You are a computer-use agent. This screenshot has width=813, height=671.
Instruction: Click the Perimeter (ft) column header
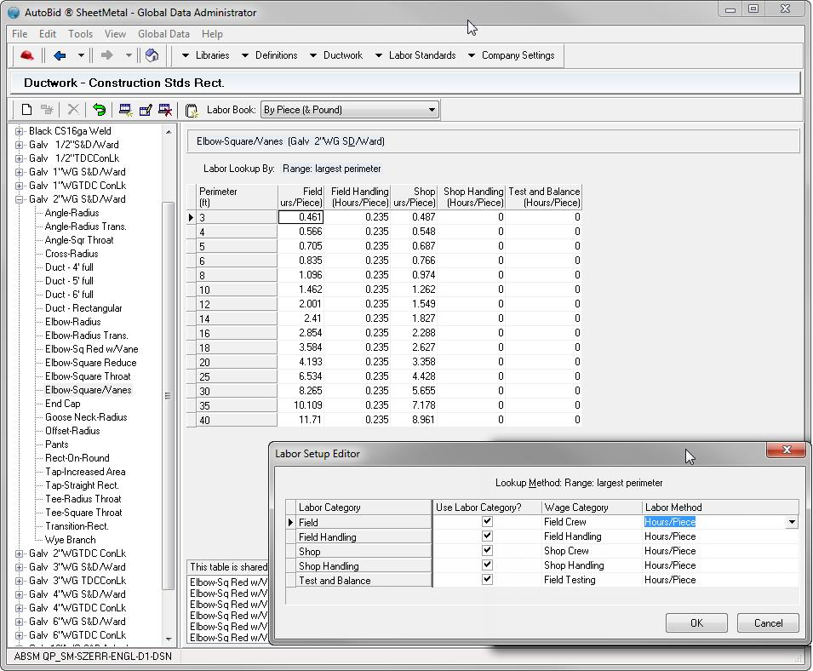[237, 197]
